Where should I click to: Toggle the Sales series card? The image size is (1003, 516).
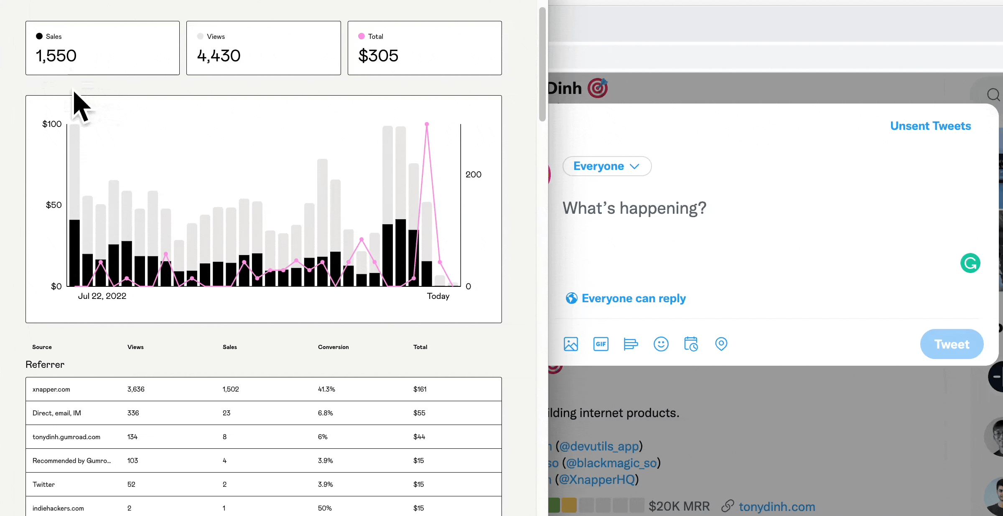102,48
